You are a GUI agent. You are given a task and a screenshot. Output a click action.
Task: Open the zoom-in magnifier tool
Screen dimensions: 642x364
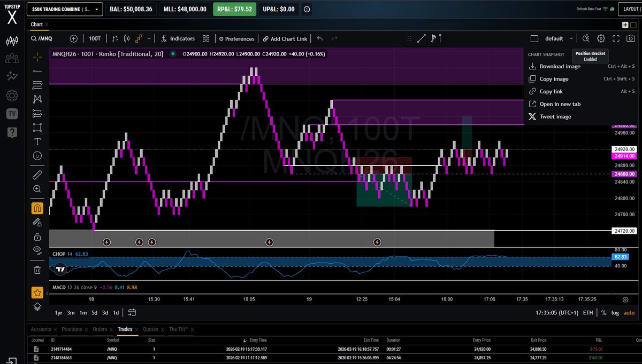pos(37,189)
